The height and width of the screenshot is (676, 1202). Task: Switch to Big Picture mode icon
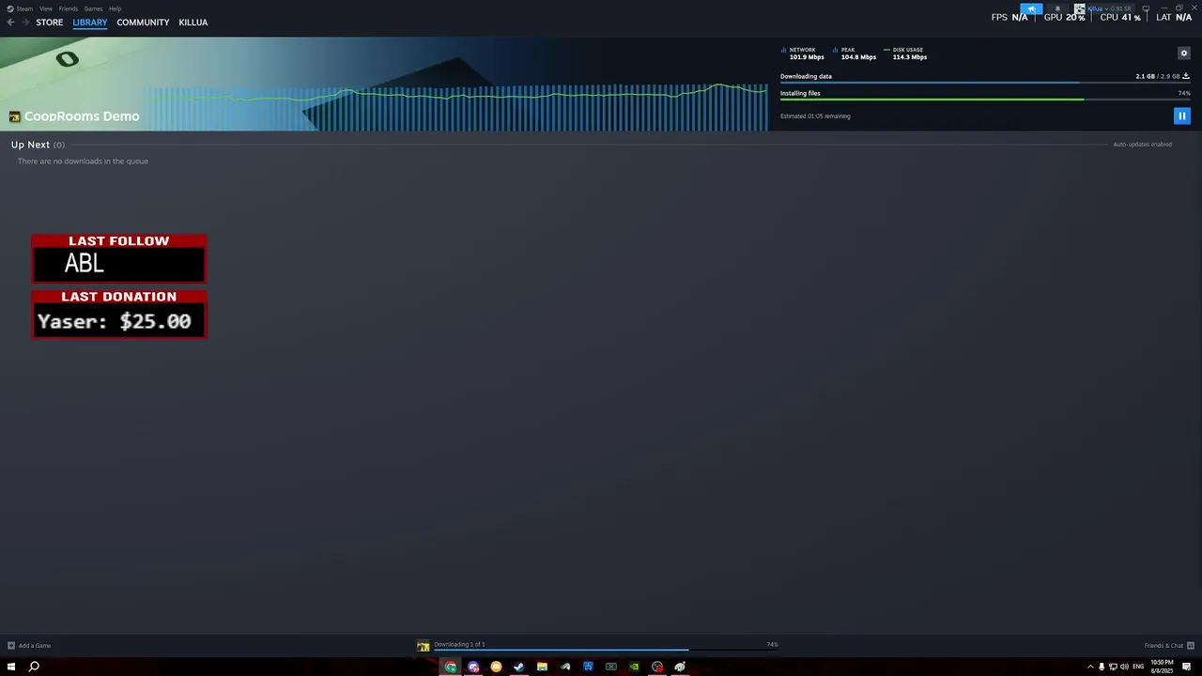click(x=1146, y=8)
